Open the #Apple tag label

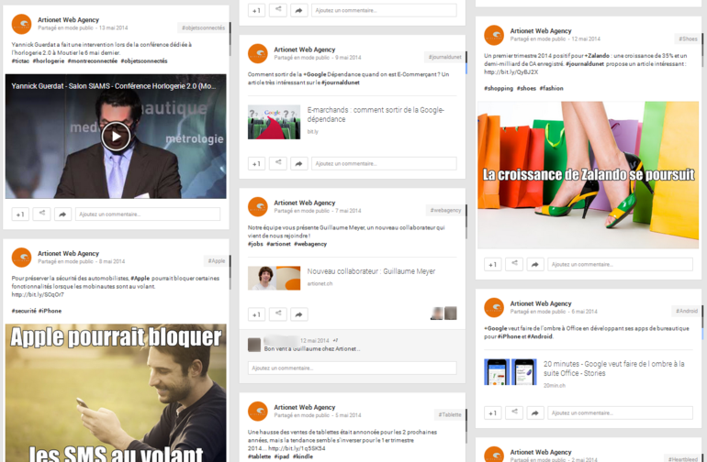click(217, 260)
